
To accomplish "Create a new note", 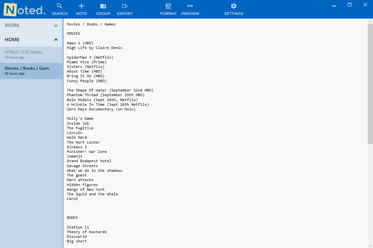I will (x=81, y=9).
